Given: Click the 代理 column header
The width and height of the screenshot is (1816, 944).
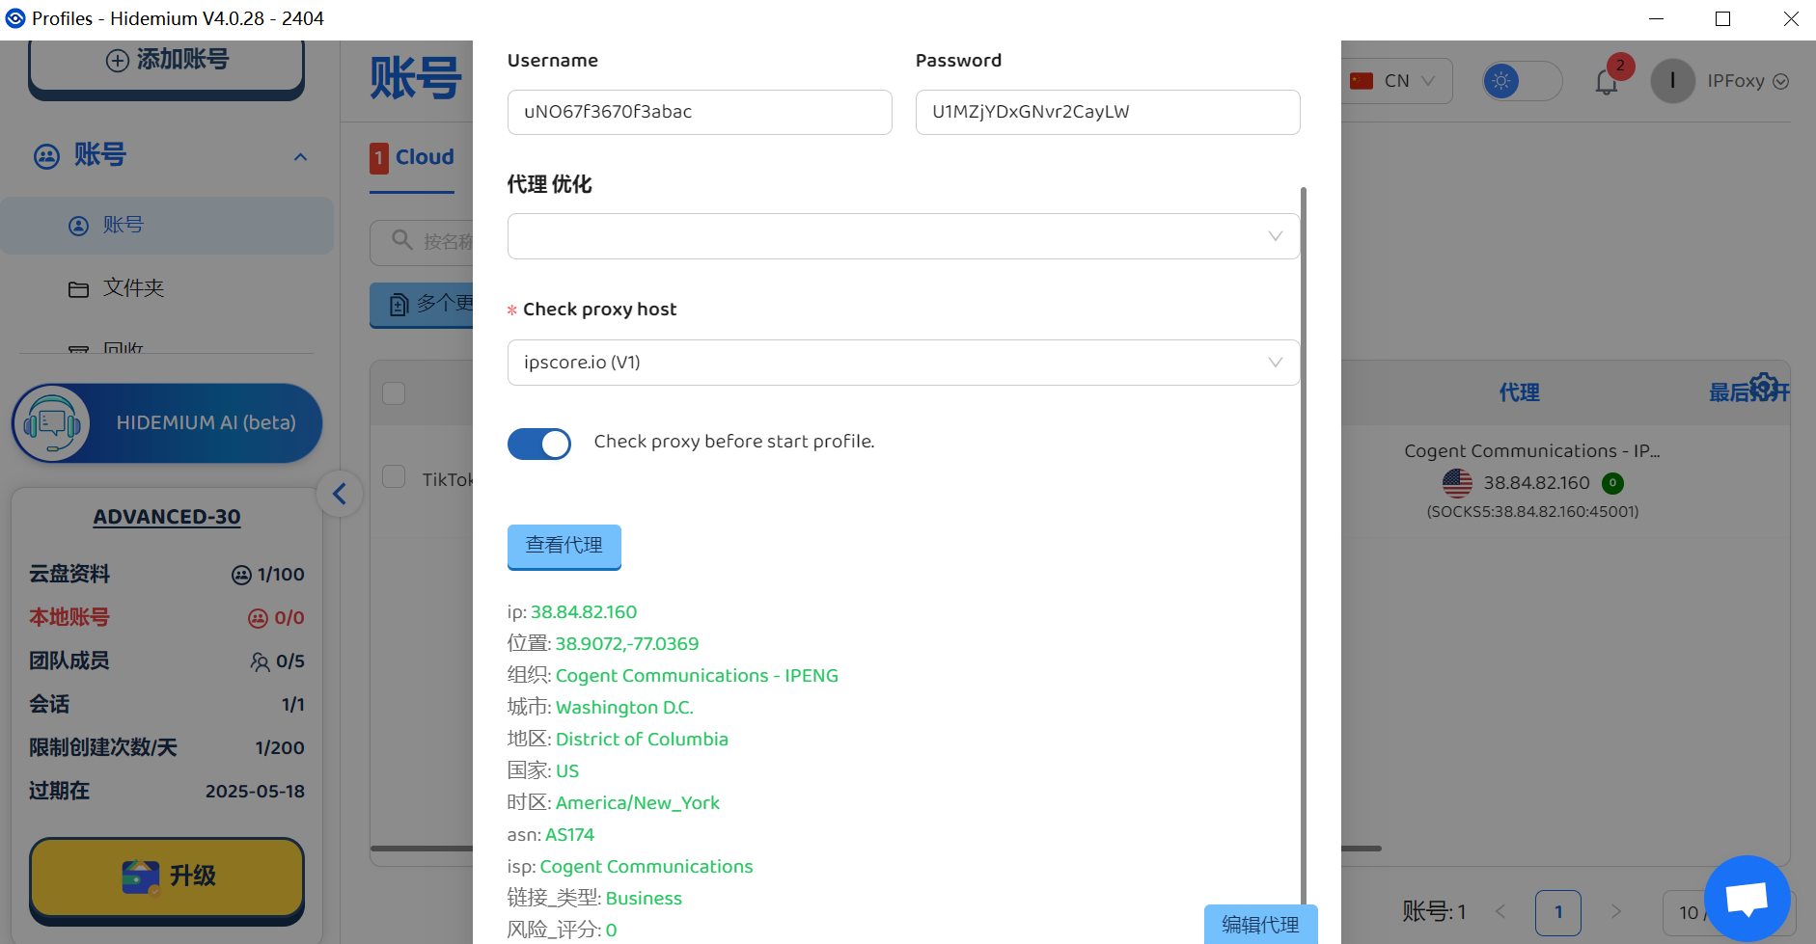Looking at the screenshot, I should 1519,392.
